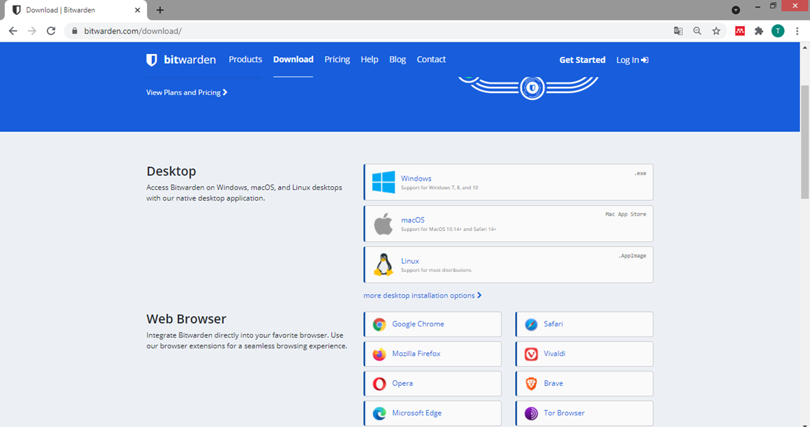This screenshot has width=810, height=427.
Task: Open the macOS Mac App Store download
Action: point(508,224)
